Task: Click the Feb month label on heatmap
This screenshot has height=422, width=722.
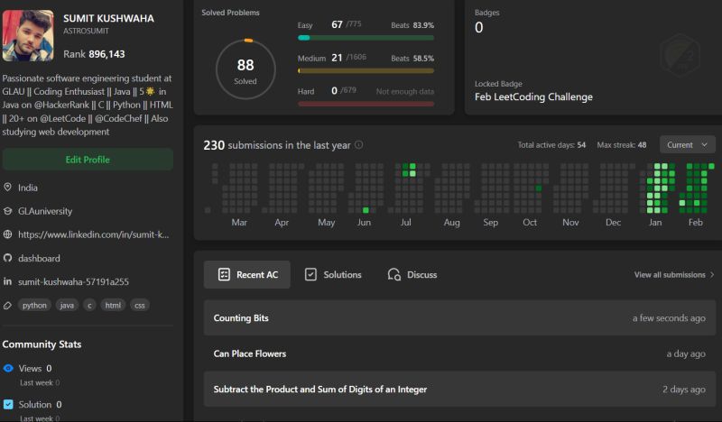Action: tap(695, 223)
